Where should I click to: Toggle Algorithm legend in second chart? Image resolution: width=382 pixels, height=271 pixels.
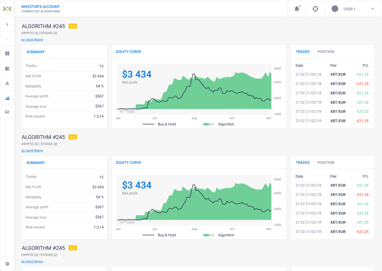(x=219, y=235)
